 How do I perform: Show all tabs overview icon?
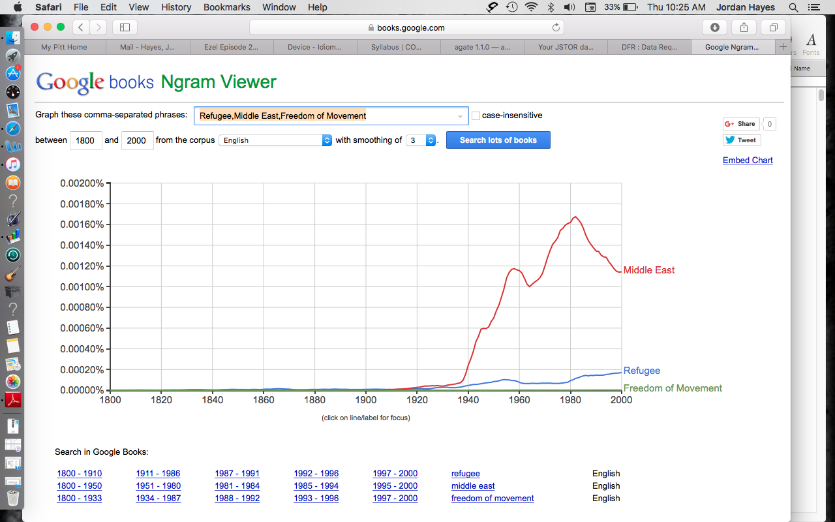point(773,27)
